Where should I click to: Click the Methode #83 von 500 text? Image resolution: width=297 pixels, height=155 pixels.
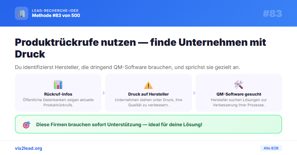[x=56, y=15]
